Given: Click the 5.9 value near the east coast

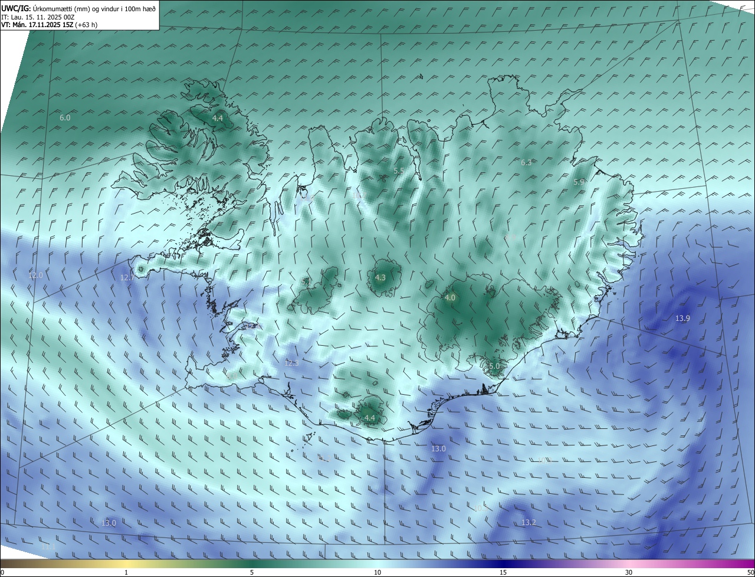Looking at the screenshot, I should 579,182.
